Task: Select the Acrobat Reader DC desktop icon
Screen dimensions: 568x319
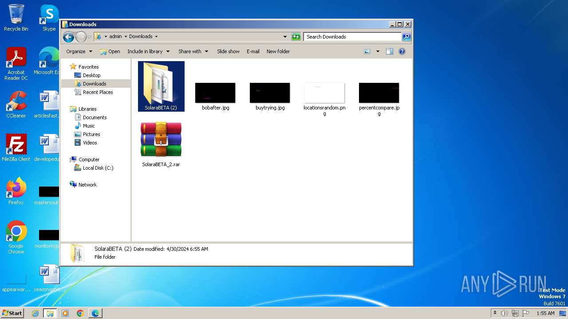Action: [x=16, y=64]
